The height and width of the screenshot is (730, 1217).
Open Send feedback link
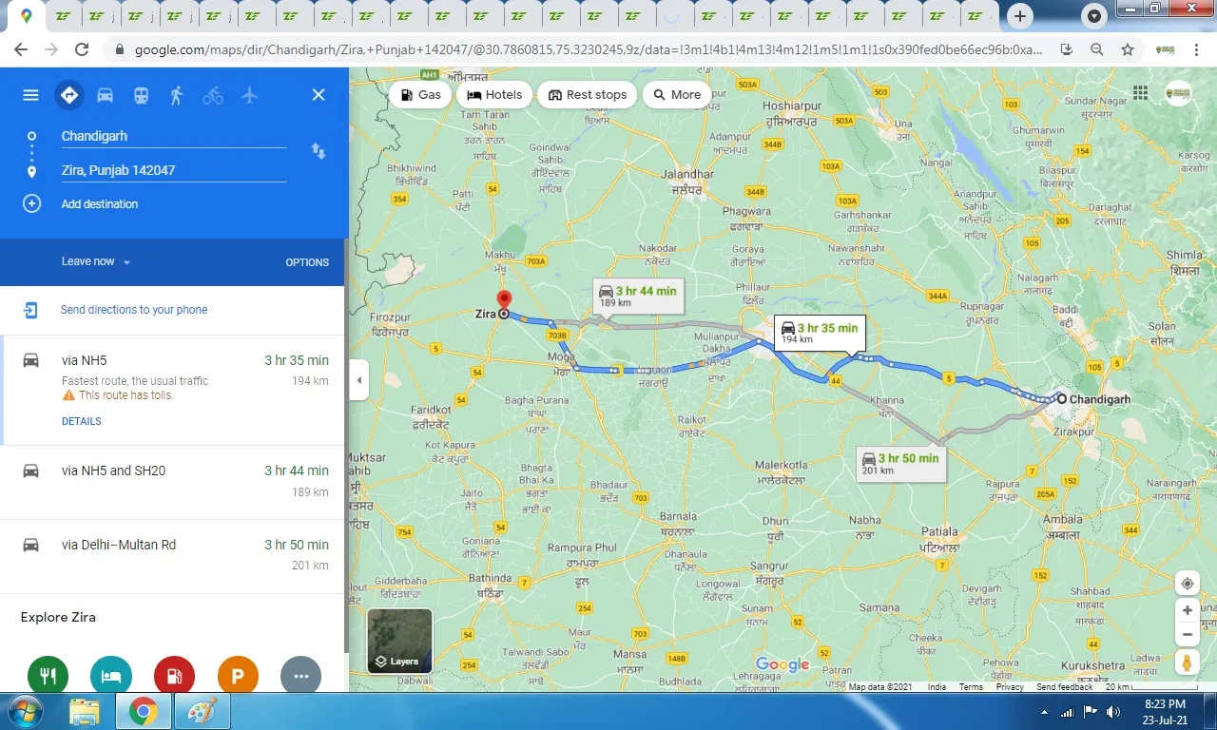(x=1064, y=686)
